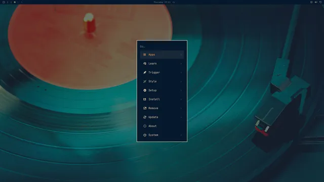Focus the Go… search field
Screen dimensions: 324x182
click(162, 47)
